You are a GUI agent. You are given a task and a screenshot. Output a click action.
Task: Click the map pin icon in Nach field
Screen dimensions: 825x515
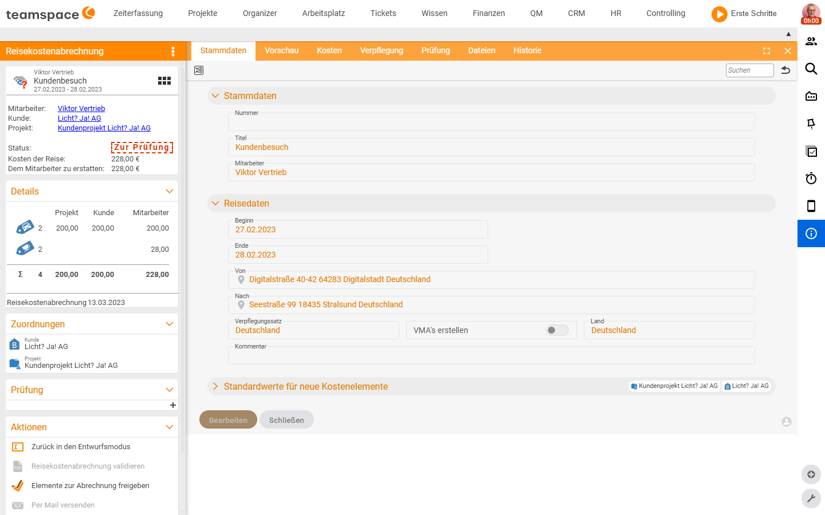[x=241, y=305]
